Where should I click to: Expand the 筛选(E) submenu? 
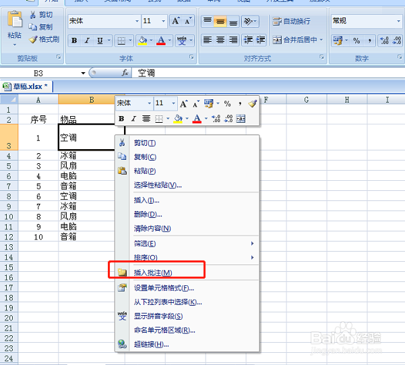point(187,244)
